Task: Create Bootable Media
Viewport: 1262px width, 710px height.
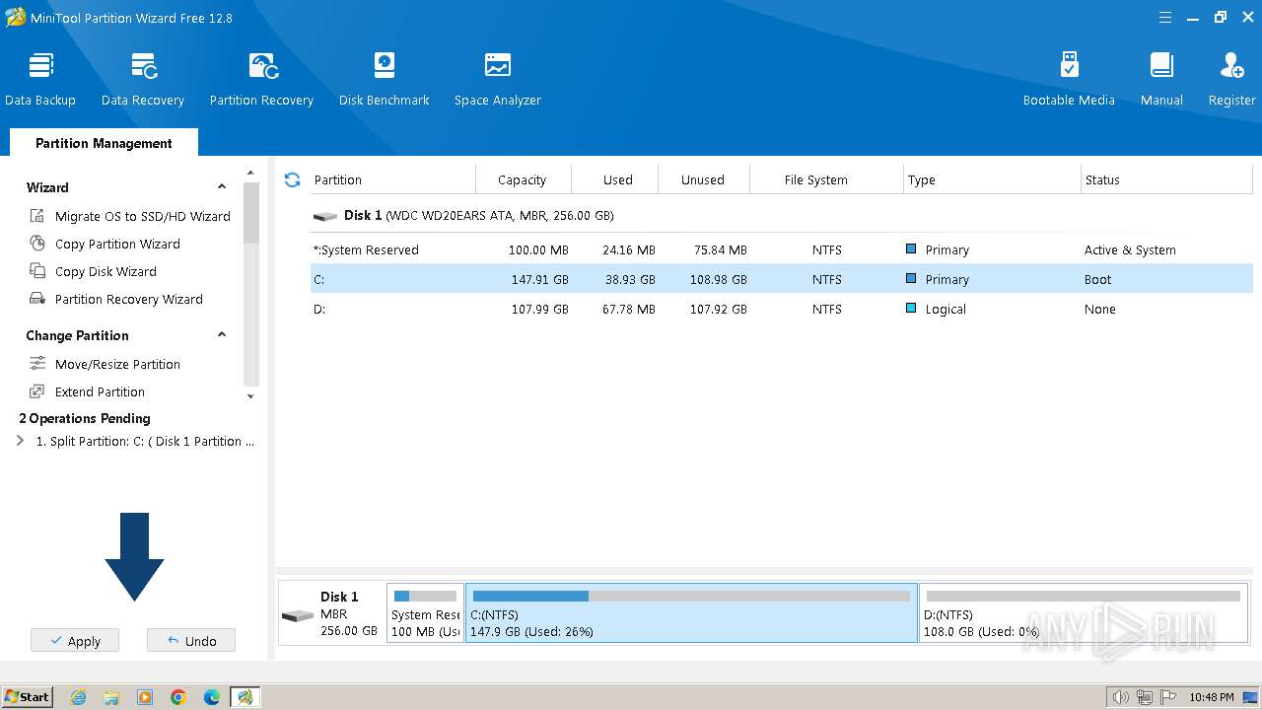Action: point(1069,79)
